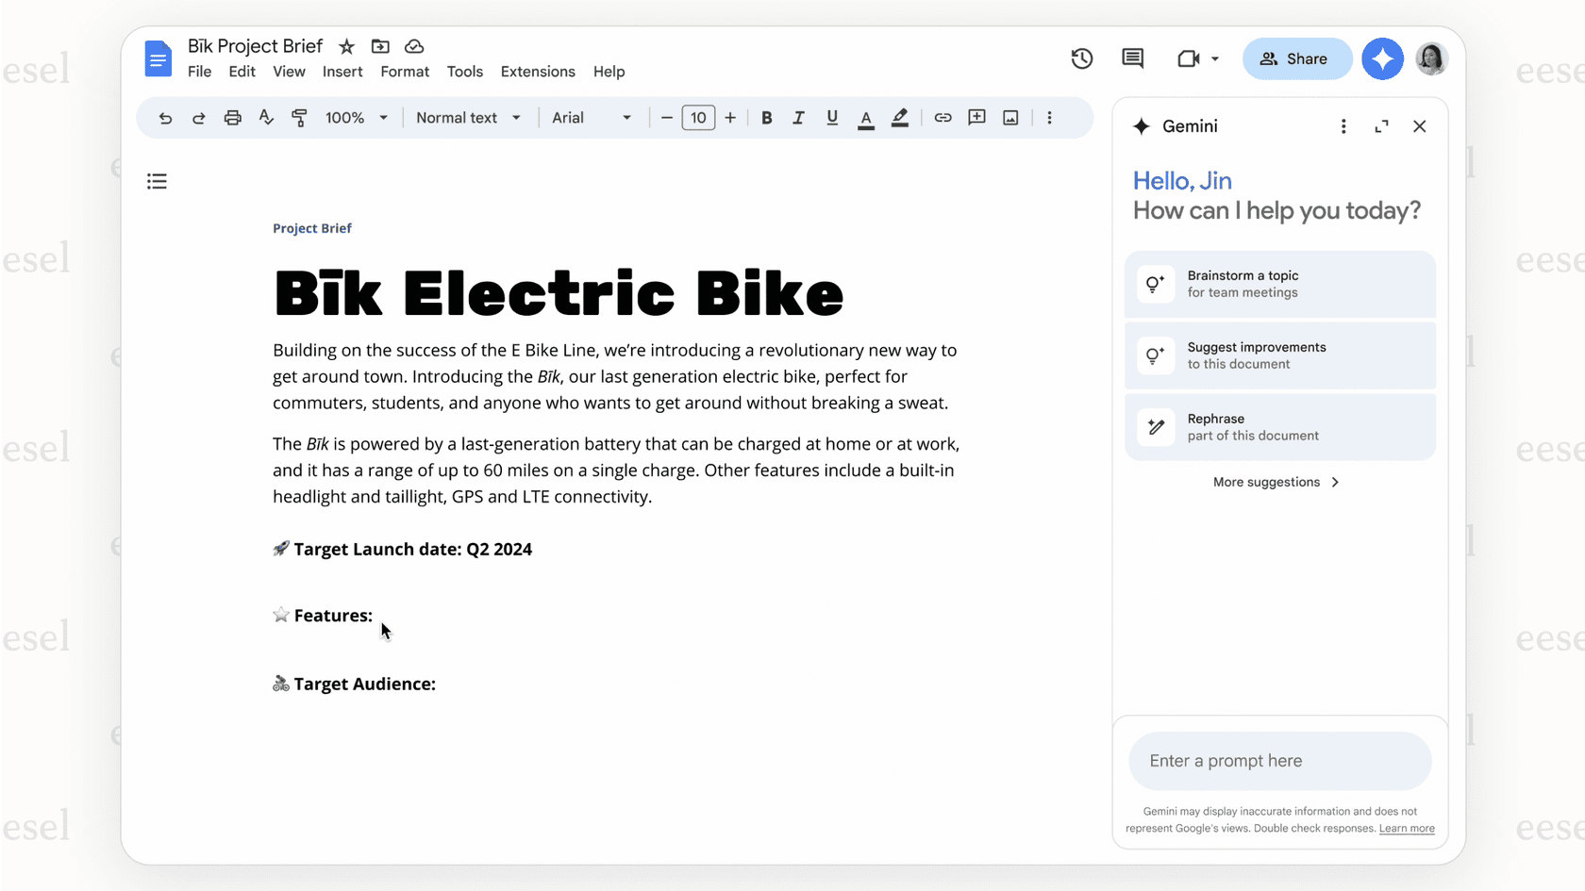Insert a link using the link icon

pos(943,117)
